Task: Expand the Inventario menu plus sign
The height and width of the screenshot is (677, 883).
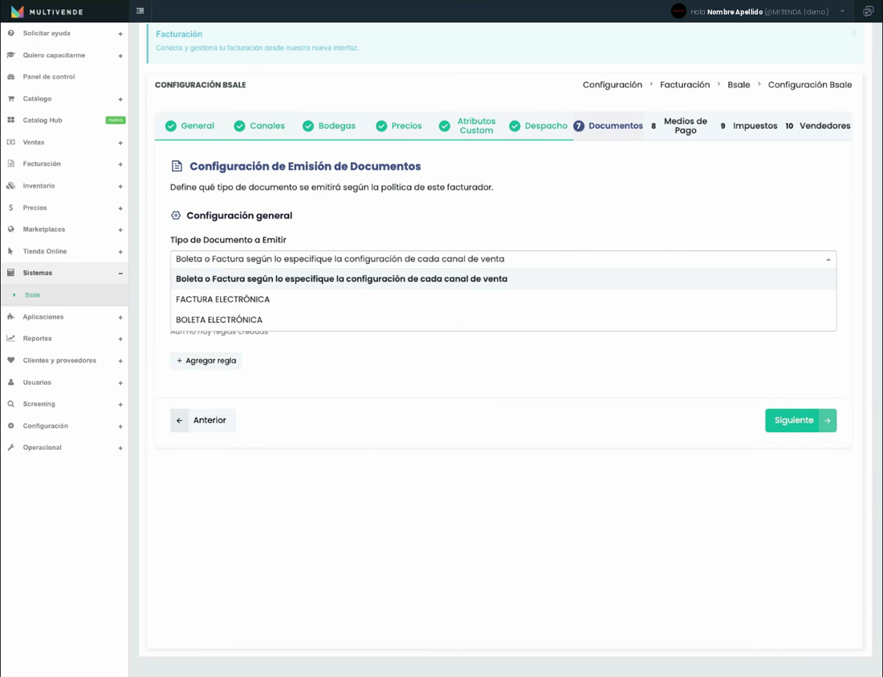Action: (120, 186)
